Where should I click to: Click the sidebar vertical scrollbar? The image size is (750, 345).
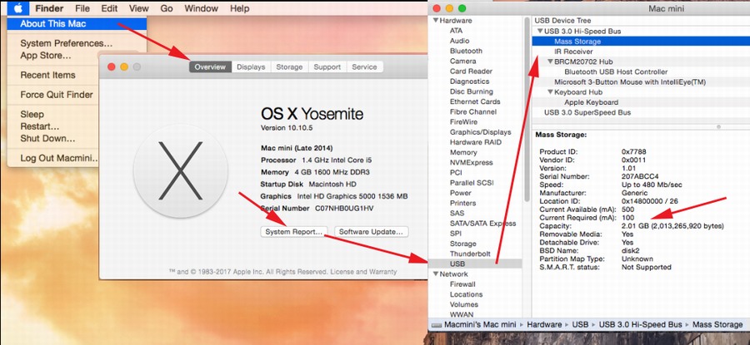click(527, 110)
